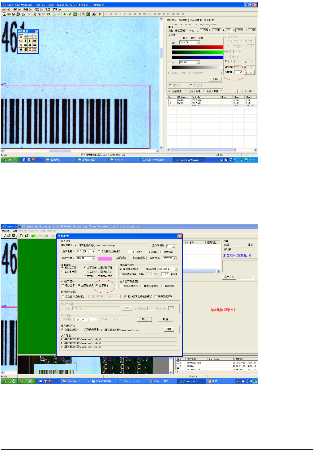Viewport: 313px width, 450px height.
Task: Toggle 图片灰度显示 checkbox
Action: click(x=121, y=286)
